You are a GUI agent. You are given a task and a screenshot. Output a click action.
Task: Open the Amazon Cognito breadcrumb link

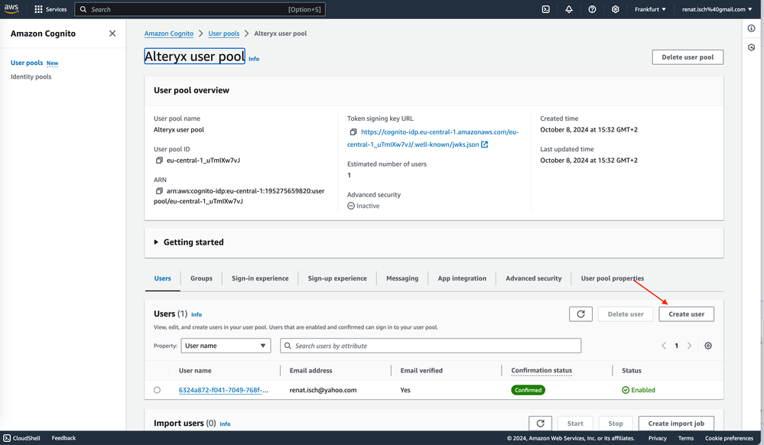168,34
